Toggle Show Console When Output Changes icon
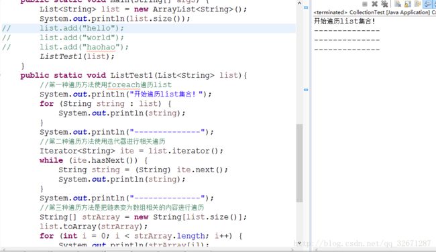 [427, 4]
